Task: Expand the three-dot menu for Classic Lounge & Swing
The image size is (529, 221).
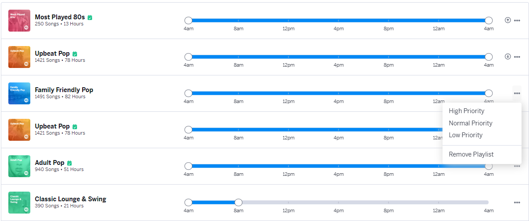Action: click(517, 203)
